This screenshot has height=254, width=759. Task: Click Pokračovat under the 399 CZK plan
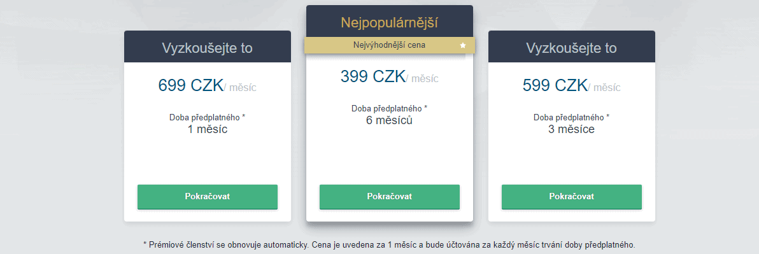click(390, 197)
